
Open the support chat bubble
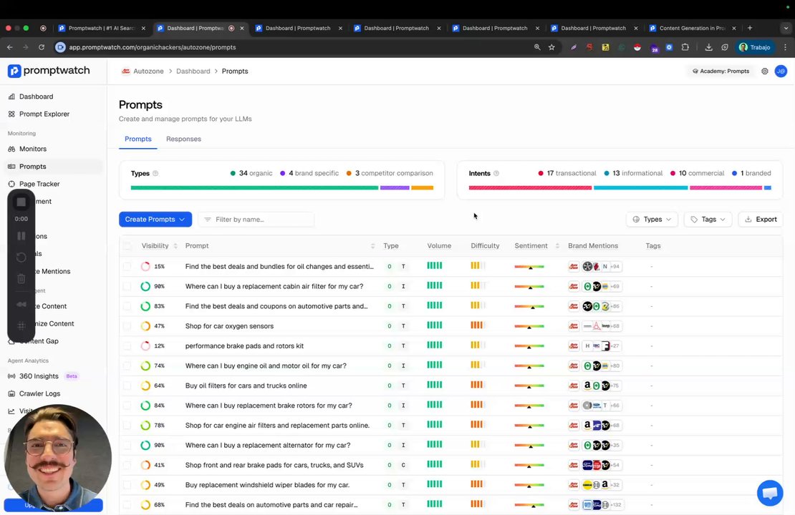[x=770, y=493]
